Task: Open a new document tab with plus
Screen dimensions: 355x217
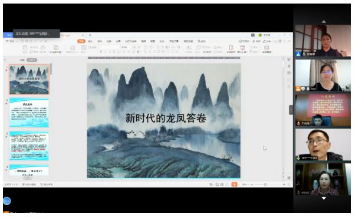Action: (x=90, y=35)
